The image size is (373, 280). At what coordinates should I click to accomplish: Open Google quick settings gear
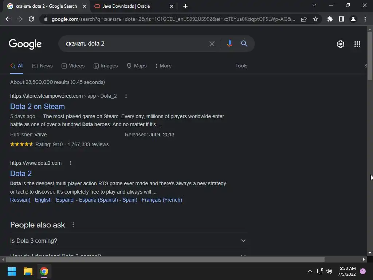[341, 44]
